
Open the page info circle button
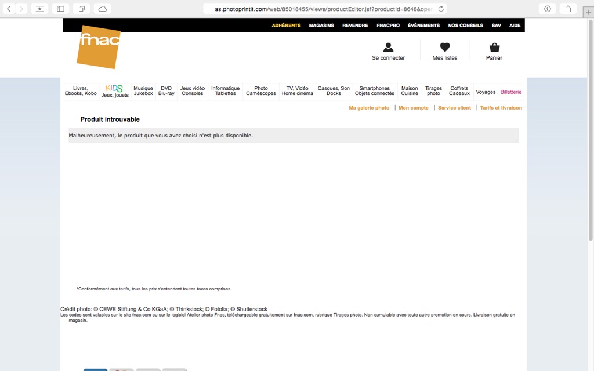pyautogui.click(x=548, y=9)
